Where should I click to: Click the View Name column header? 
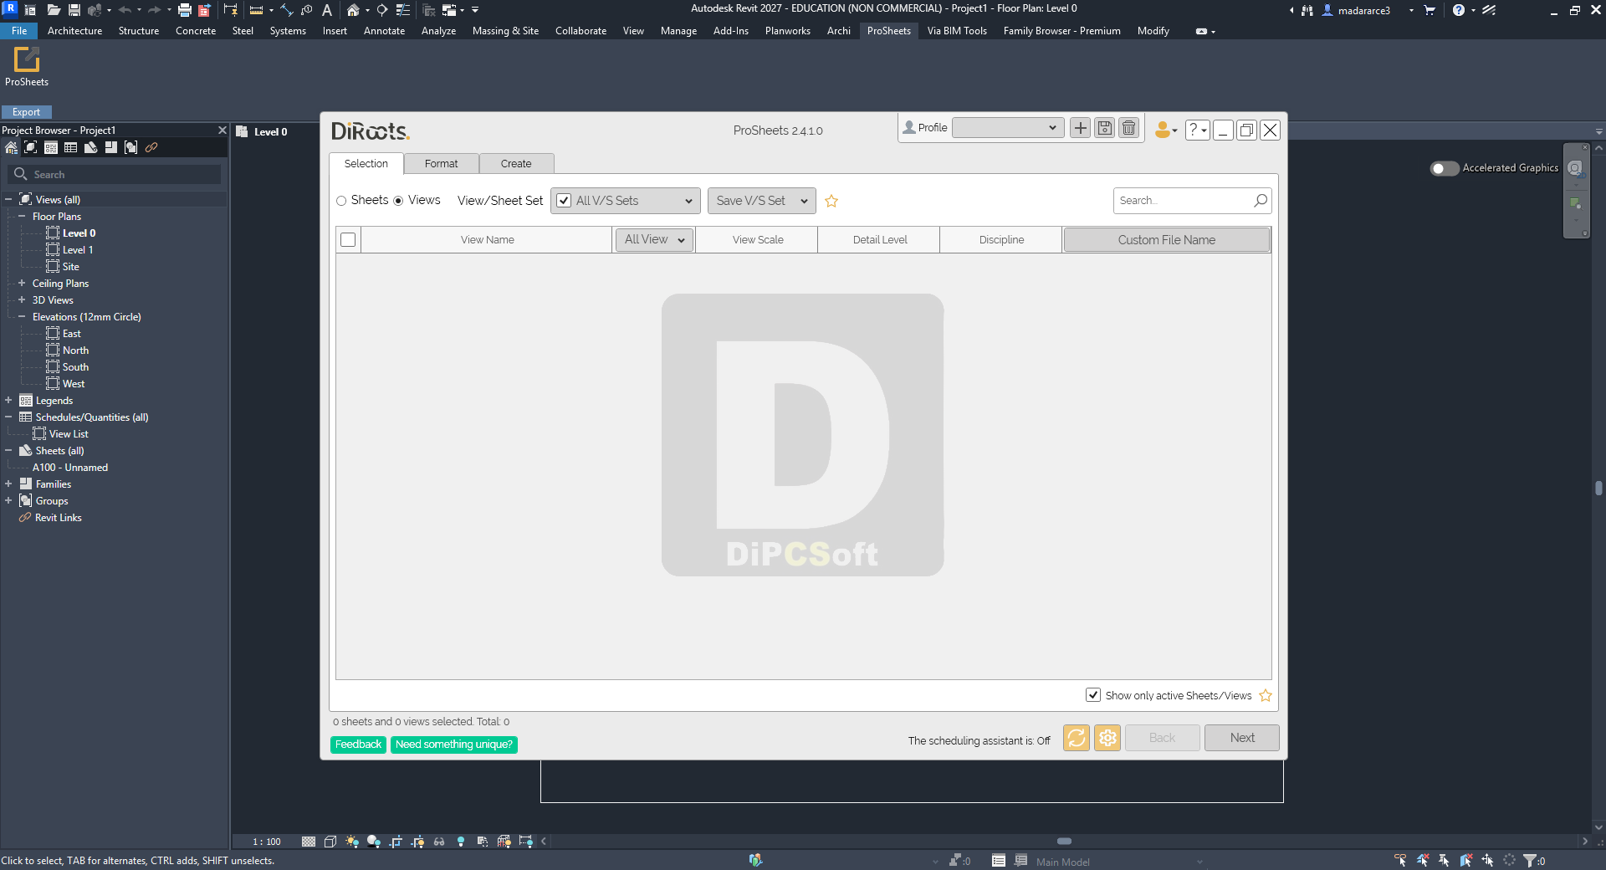487,240
